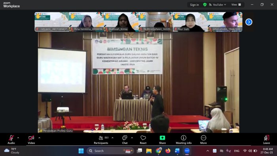Click the camera-off tray icon

click(222, 151)
